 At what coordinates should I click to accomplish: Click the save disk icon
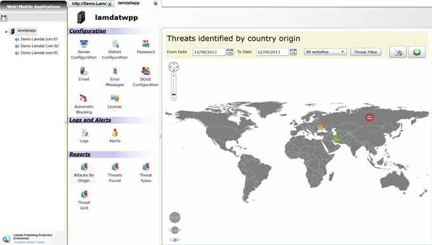4,18
